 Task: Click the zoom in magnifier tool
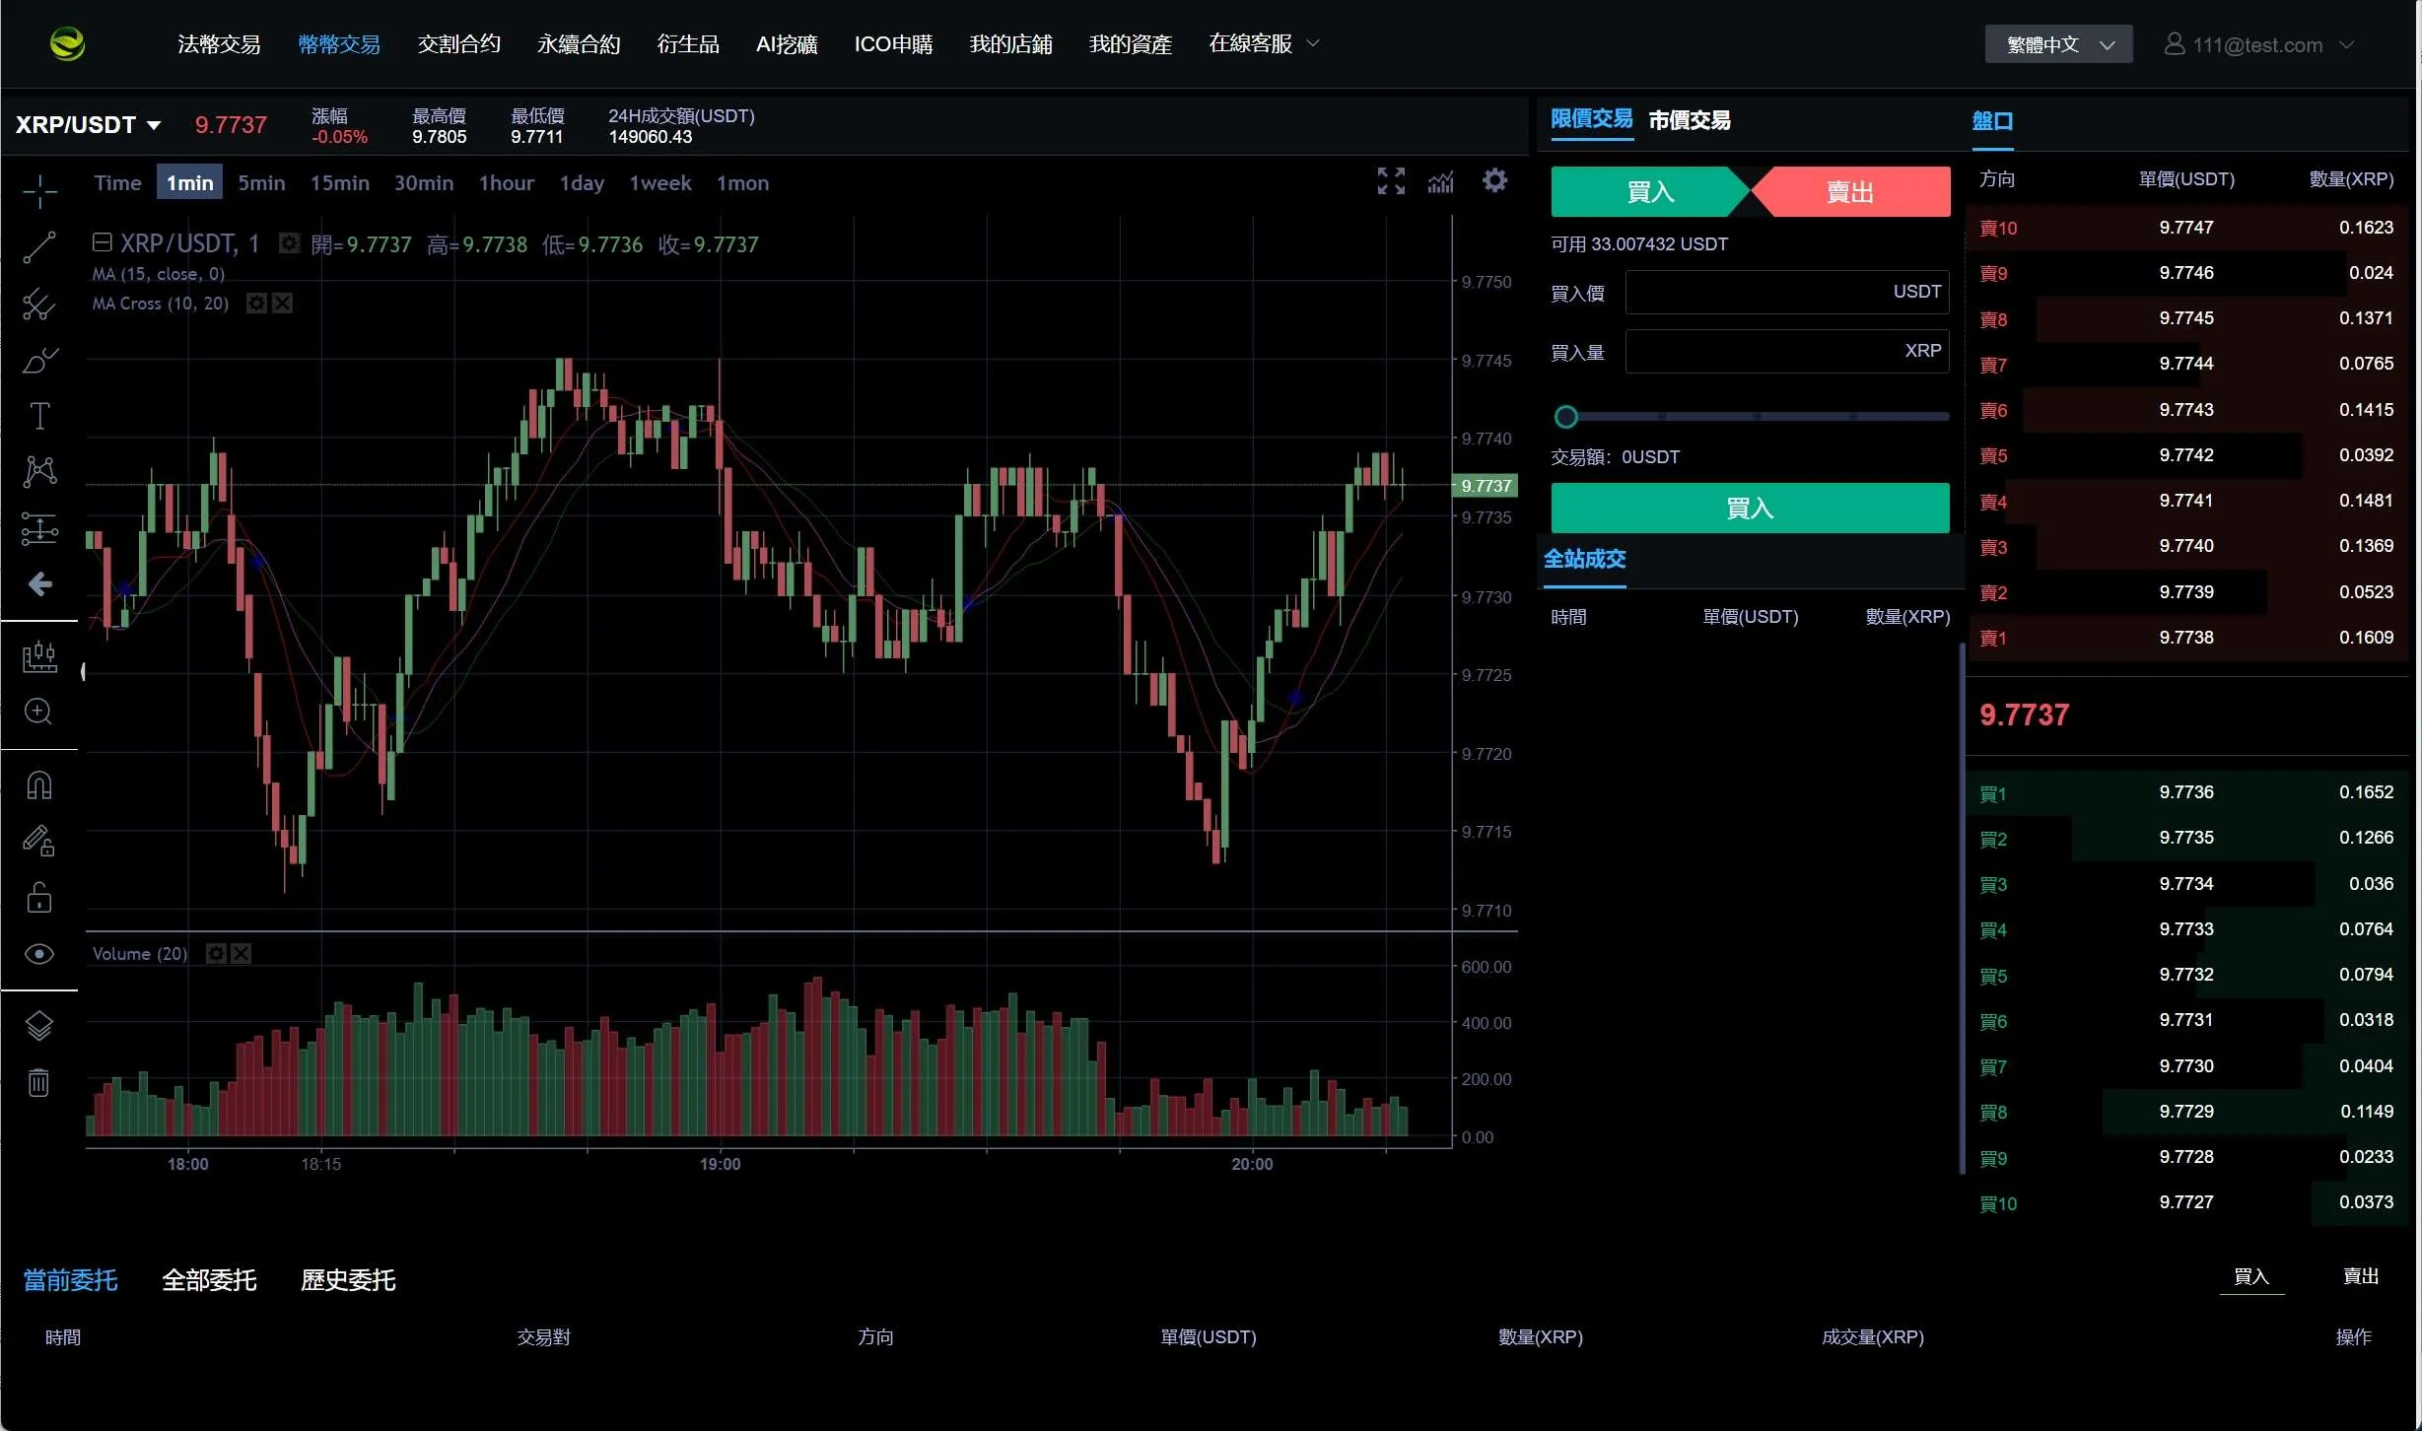click(x=39, y=712)
